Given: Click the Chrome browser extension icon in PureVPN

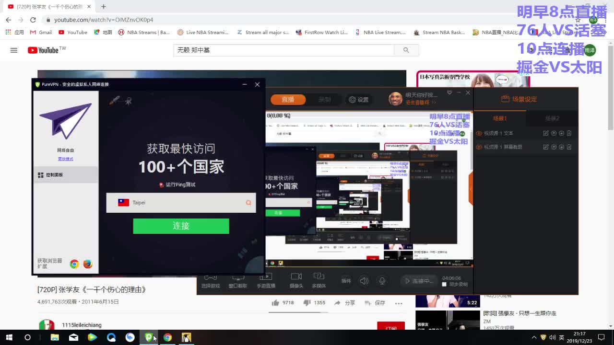Looking at the screenshot, I should (74, 264).
